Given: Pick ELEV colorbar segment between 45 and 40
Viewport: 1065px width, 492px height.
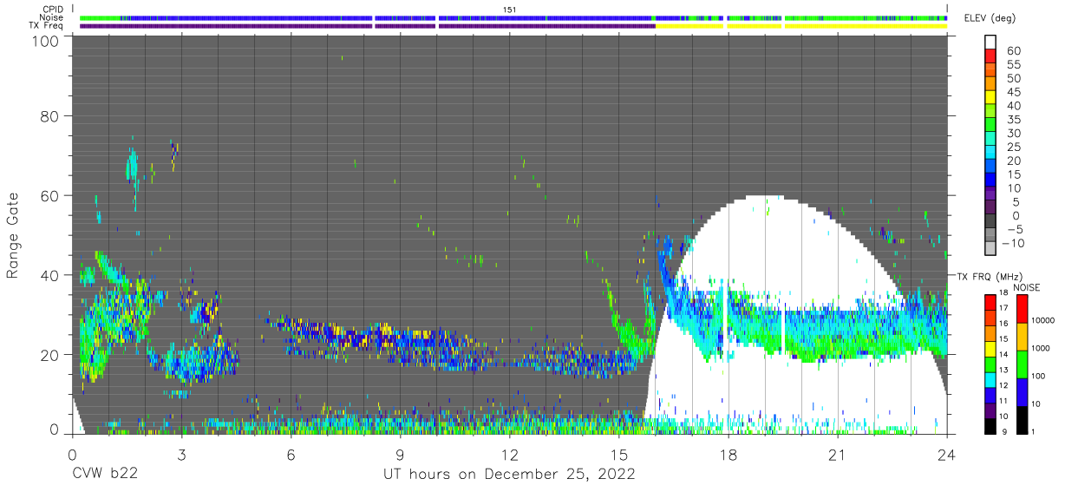Looking at the screenshot, I should [990, 96].
